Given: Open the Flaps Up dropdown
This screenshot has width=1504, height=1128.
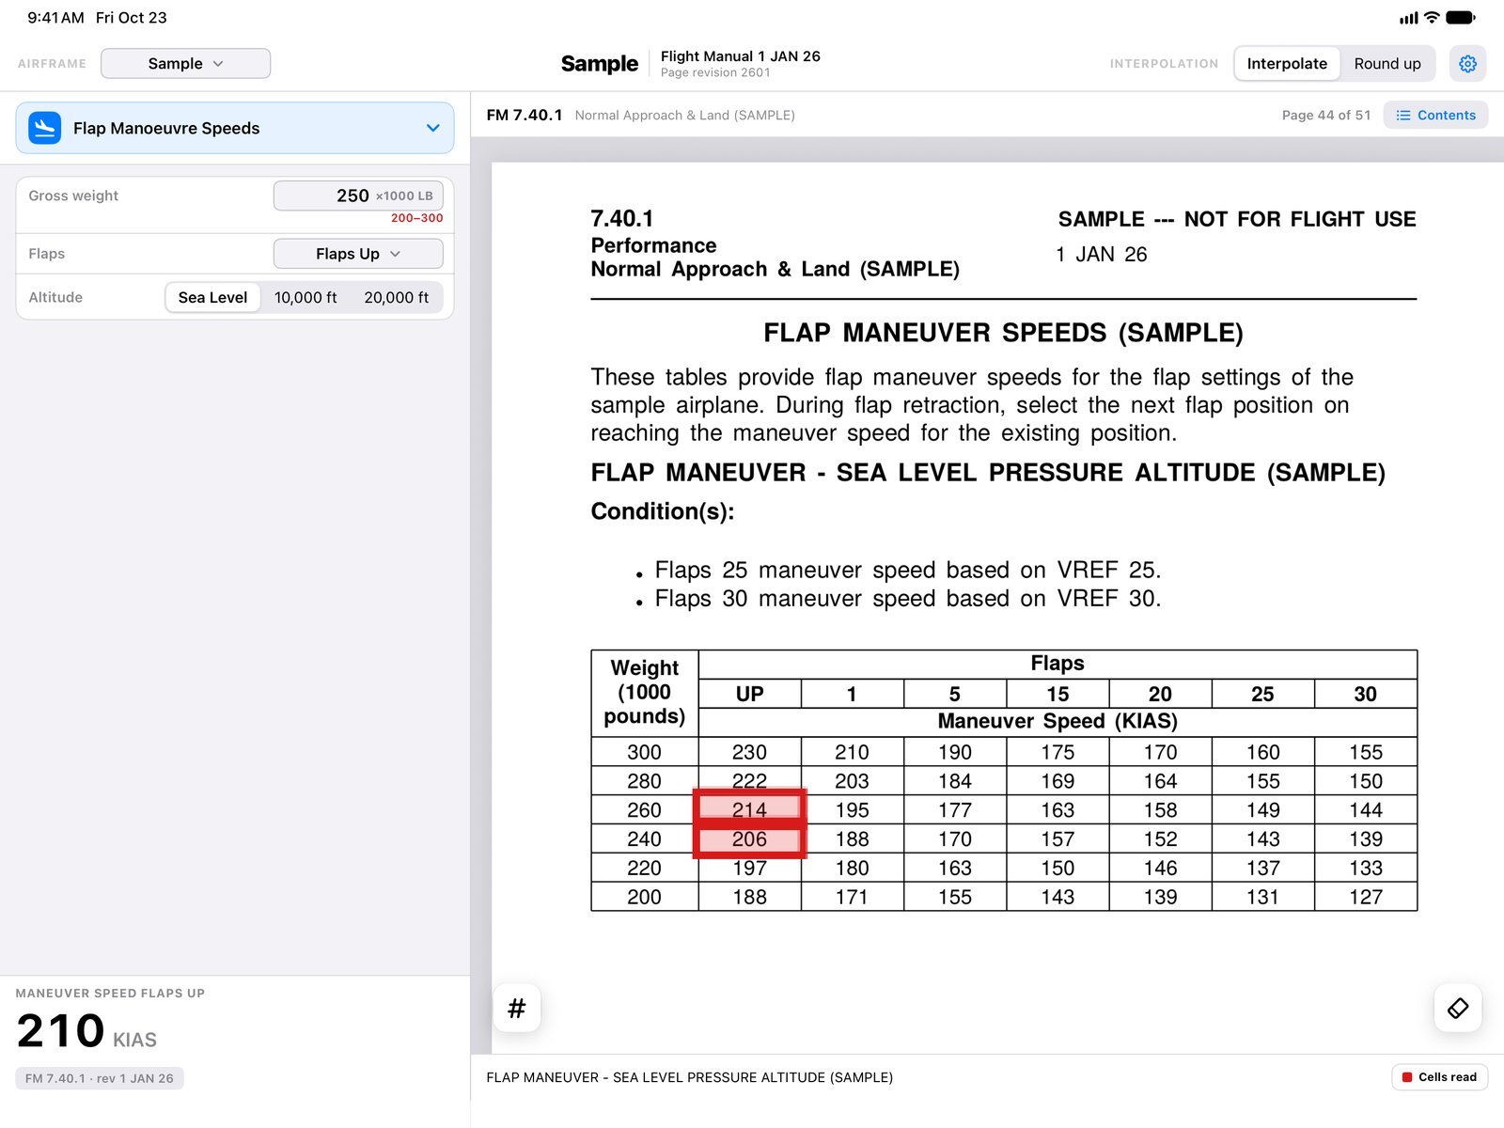Looking at the screenshot, I should point(358,254).
